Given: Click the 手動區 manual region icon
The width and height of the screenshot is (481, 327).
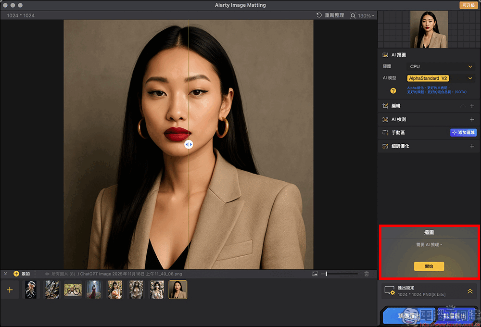Looking at the screenshot, I should click(x=385, y=132).
